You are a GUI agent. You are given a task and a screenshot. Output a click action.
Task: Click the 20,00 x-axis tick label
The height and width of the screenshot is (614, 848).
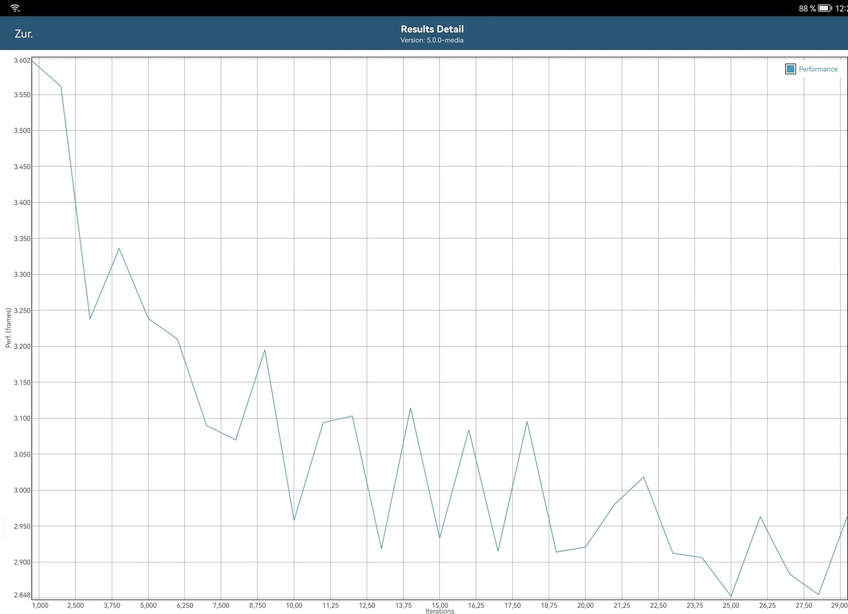coord(585,605)
